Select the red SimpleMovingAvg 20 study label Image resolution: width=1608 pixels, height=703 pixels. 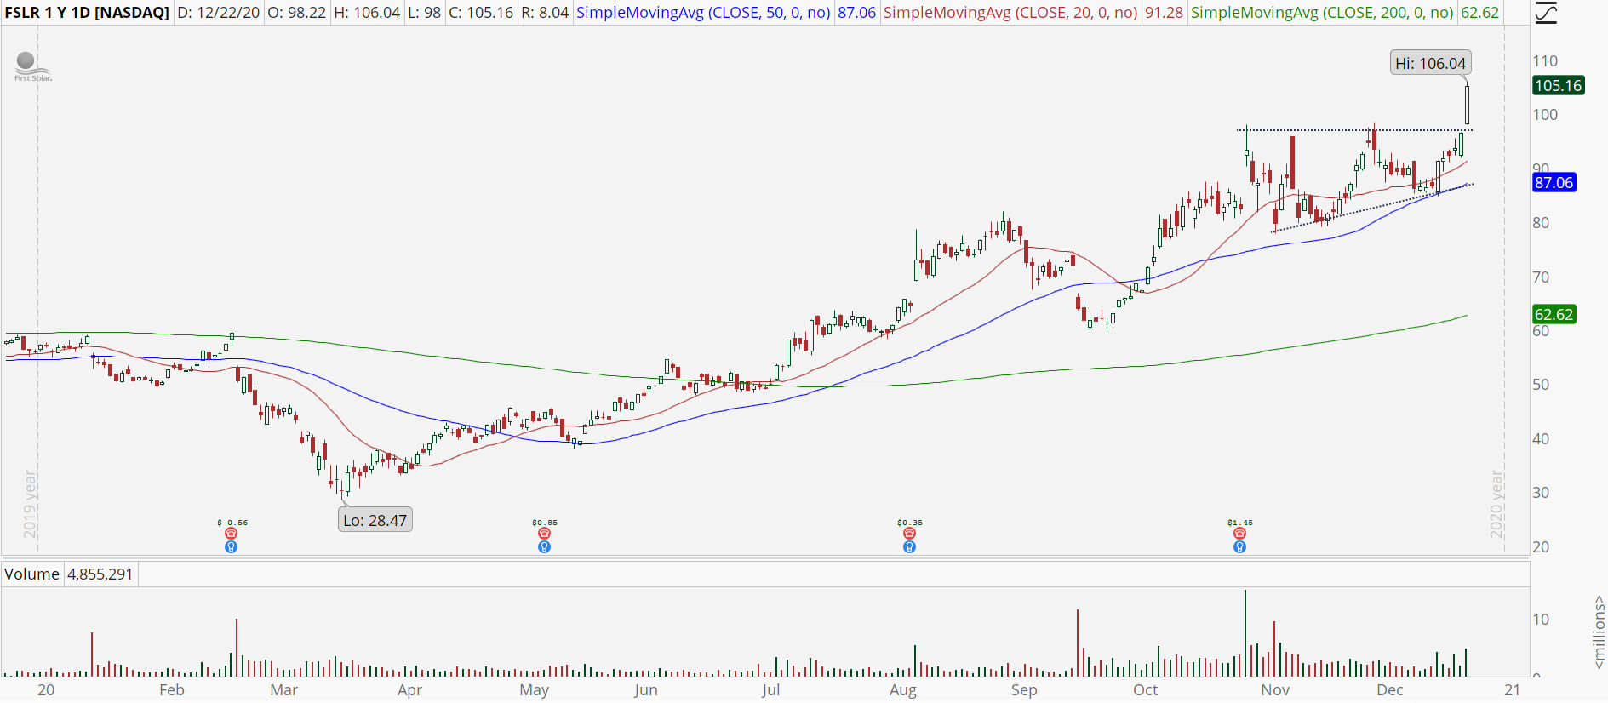[1010, 13]
